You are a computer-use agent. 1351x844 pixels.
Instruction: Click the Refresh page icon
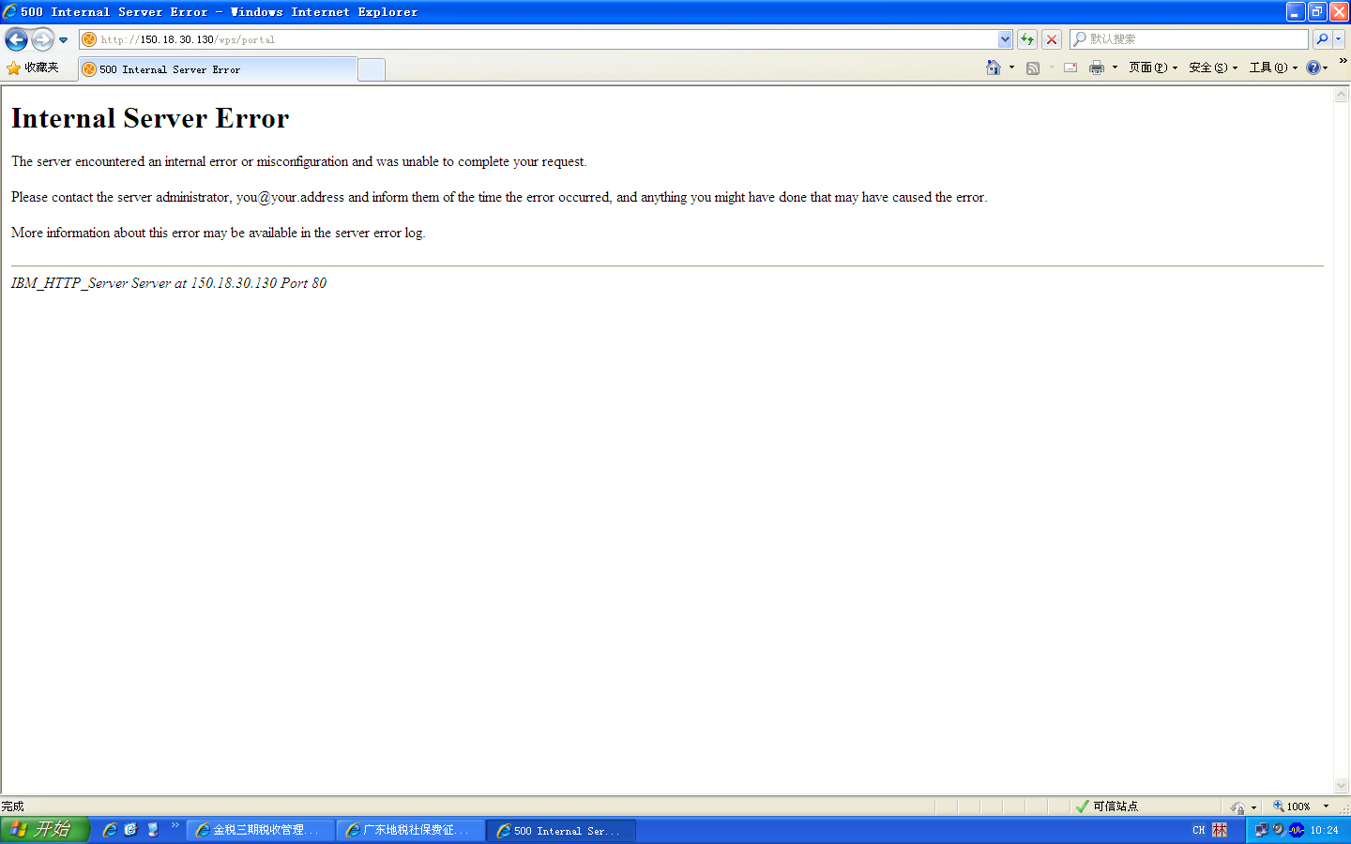coord(1027,39)
